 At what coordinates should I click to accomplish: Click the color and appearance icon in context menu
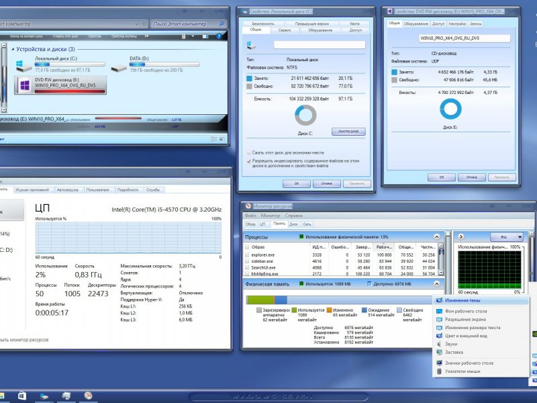(439, 336)
